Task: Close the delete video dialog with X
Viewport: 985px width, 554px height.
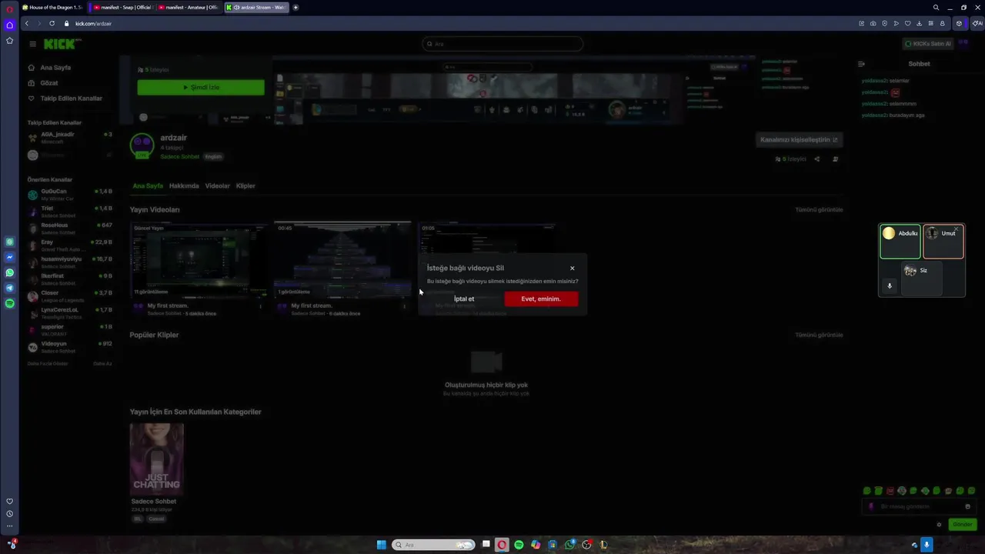Action: pyautogui.click(x=572, y=269)
